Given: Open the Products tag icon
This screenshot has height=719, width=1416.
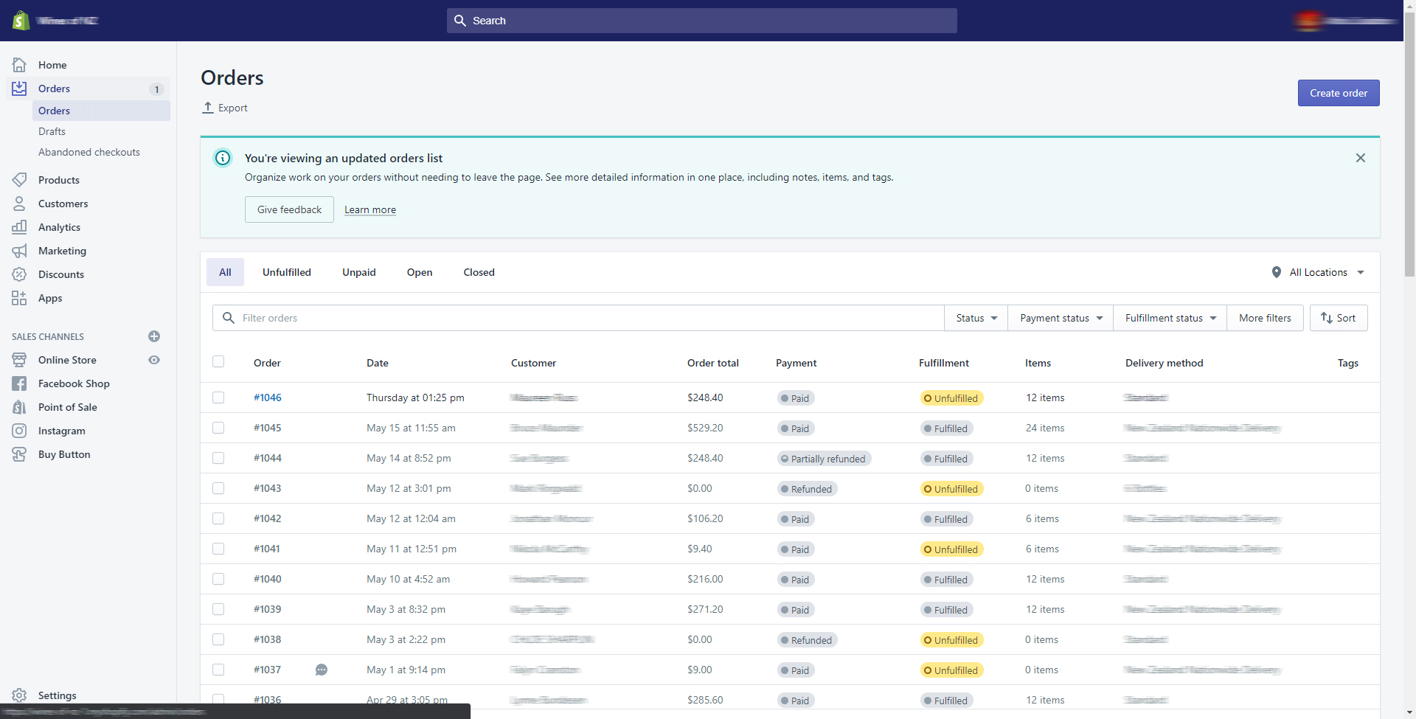Looking at the screenshot, I should [x=19, y=180].
